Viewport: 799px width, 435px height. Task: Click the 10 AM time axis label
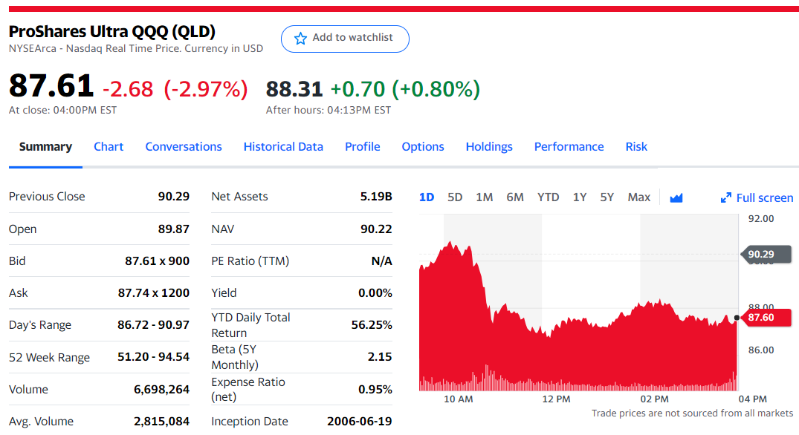click(x=458, y=399)
